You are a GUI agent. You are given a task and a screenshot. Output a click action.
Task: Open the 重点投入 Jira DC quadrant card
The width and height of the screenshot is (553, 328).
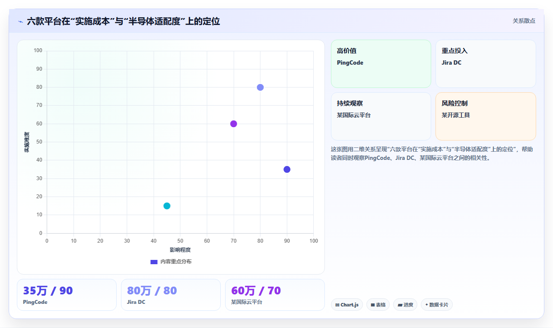click(486, 64)
